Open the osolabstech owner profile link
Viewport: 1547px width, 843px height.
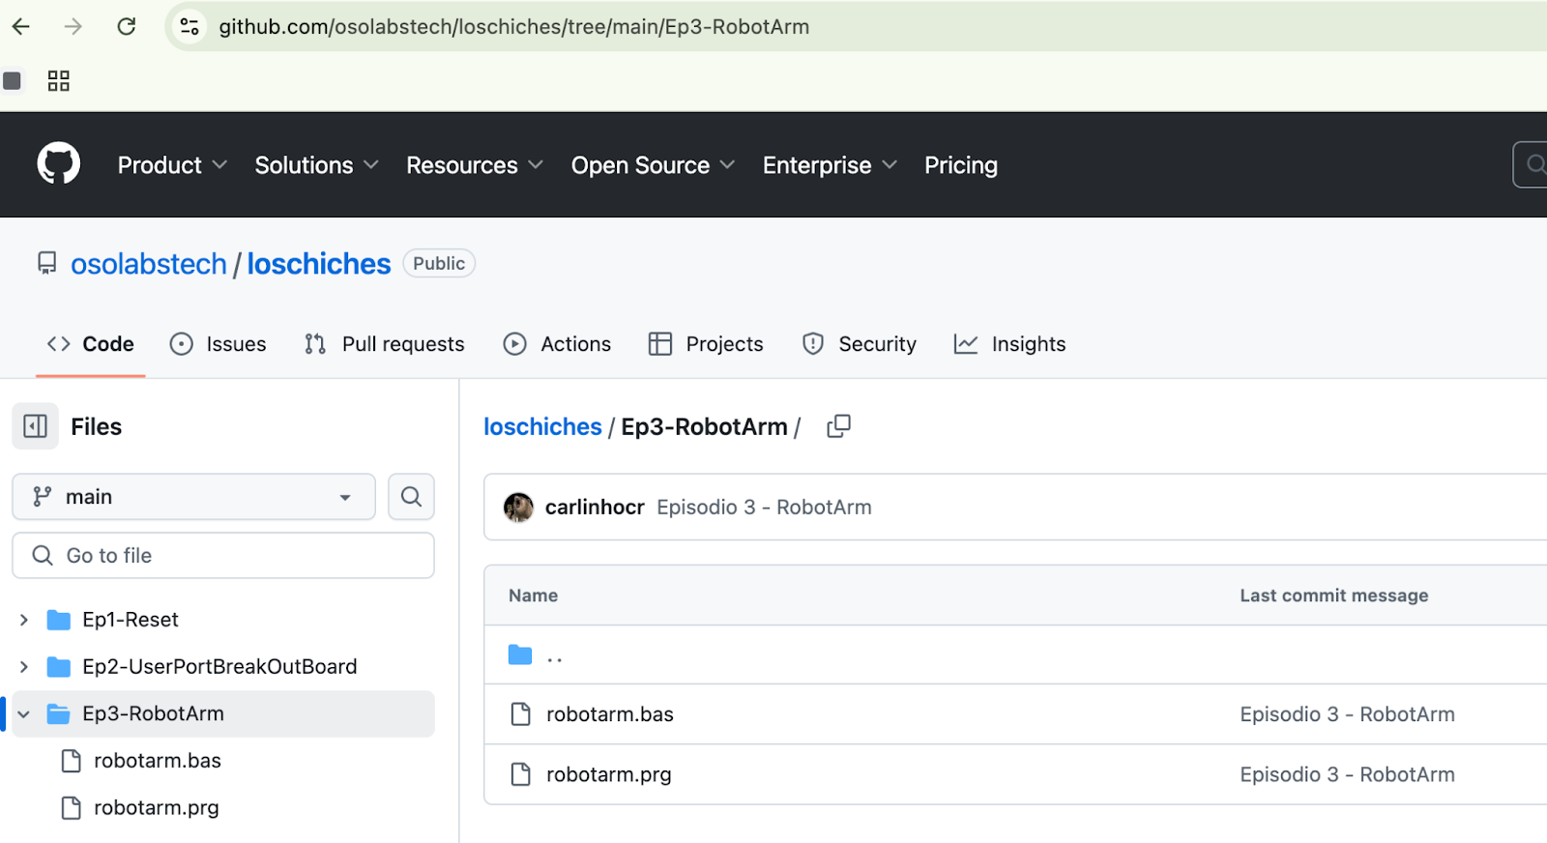[149, 264]
